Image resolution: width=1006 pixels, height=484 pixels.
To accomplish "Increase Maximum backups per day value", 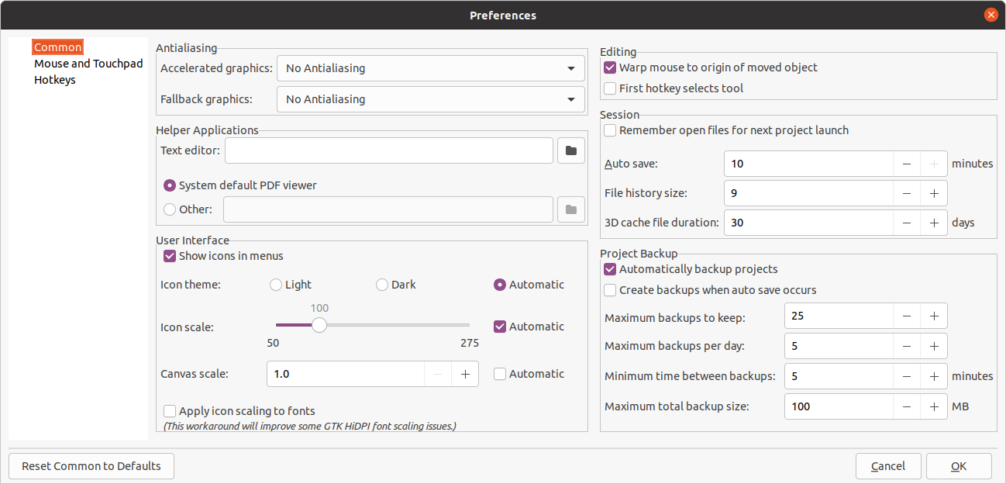I will [934, 346].
